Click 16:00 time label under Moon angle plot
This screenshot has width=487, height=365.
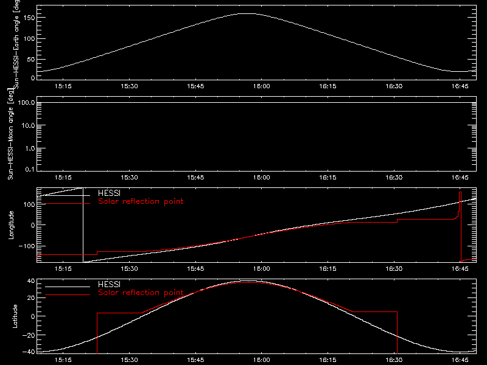[262, 178]
